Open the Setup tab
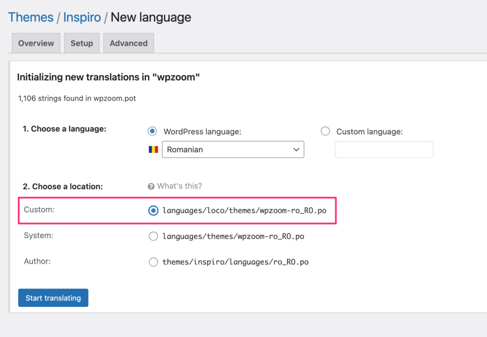Viewport: 487px width, 337px height. (x=82, y=43)
